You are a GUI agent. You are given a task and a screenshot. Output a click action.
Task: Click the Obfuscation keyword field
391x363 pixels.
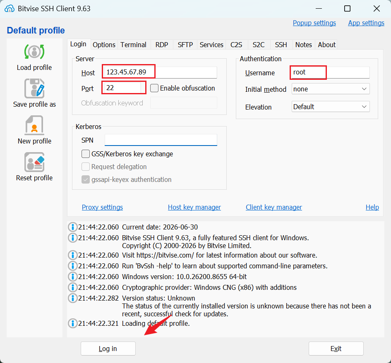(x=184, y=103)
